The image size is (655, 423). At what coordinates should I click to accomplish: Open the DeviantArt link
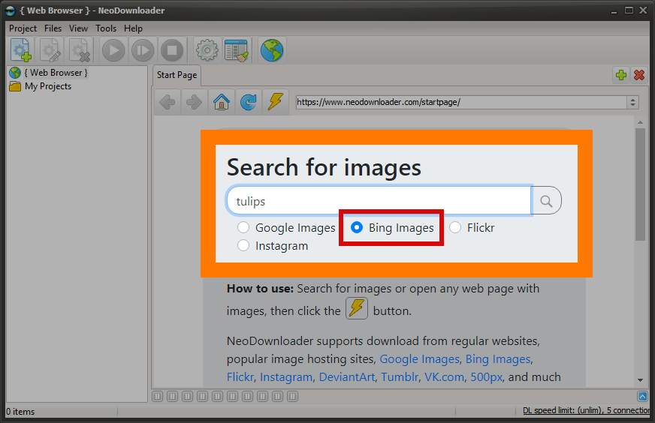pyautogui.click(x=347, y=376)
